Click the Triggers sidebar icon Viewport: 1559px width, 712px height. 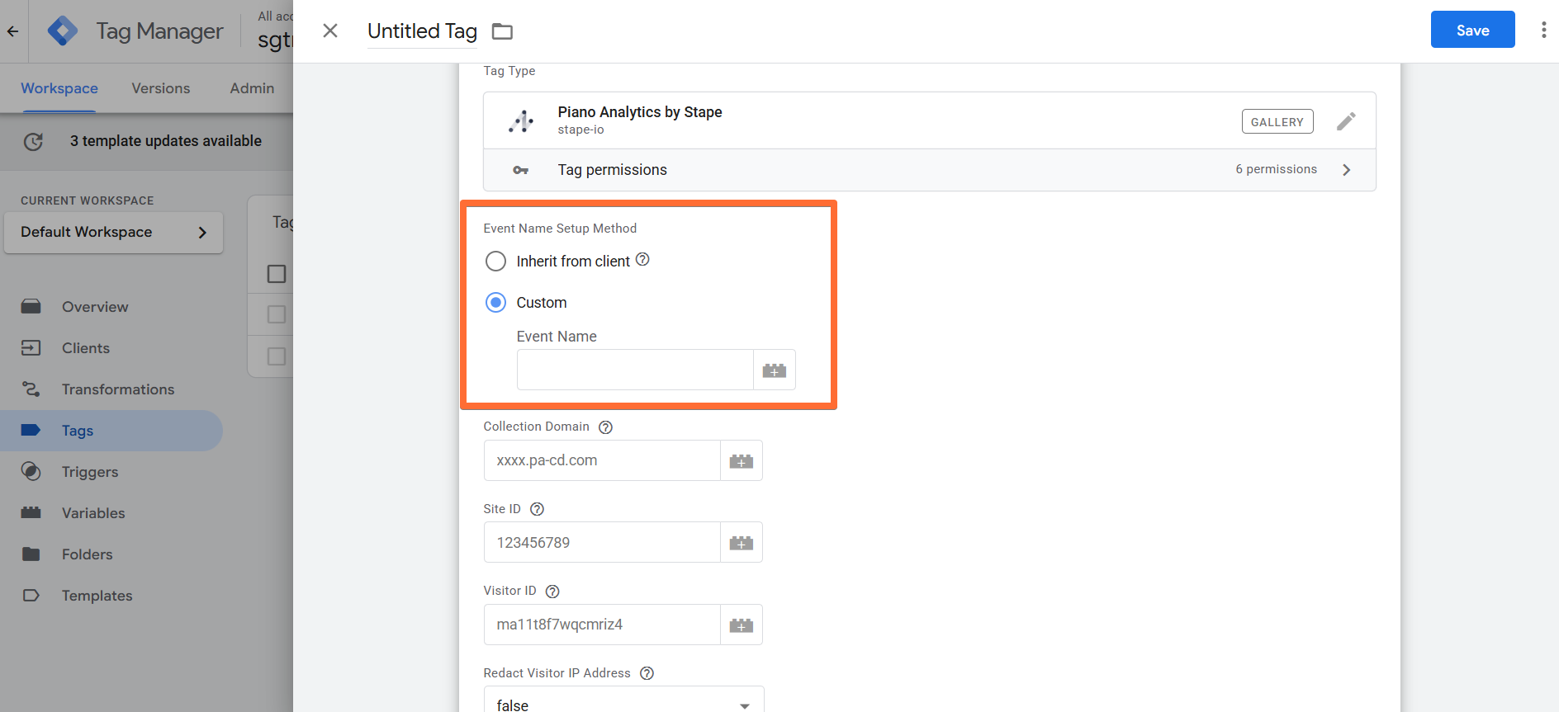click(31, 471)
